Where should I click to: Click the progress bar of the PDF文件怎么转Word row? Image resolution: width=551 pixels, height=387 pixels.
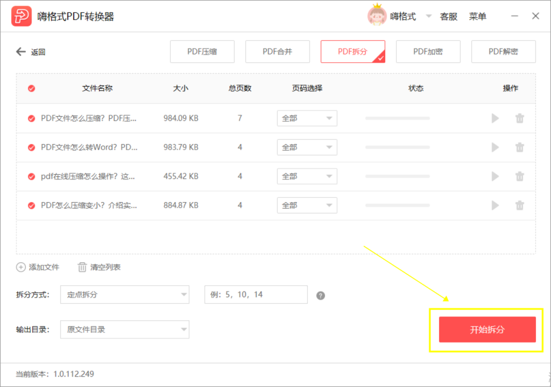(x=398, y=147)
